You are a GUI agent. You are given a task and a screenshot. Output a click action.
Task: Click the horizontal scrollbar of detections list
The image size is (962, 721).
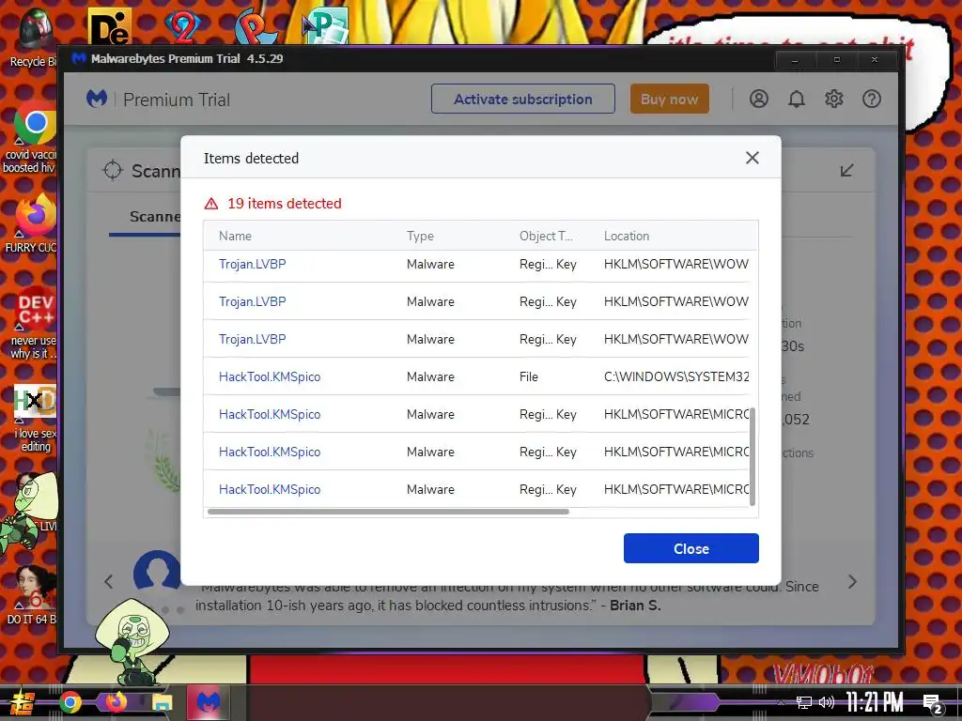[388, 512]
